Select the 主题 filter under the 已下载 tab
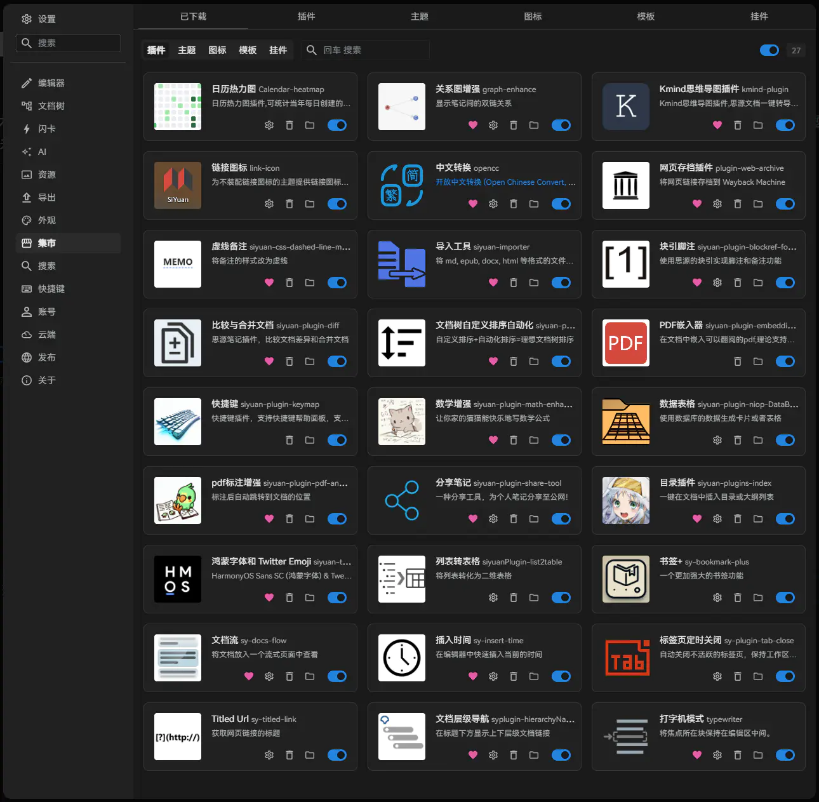Image resolution: width=819 pixels, height=802 pixels. pos(187,50)
